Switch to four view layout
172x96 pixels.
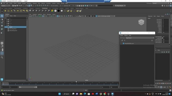click(x=2, y=46)
